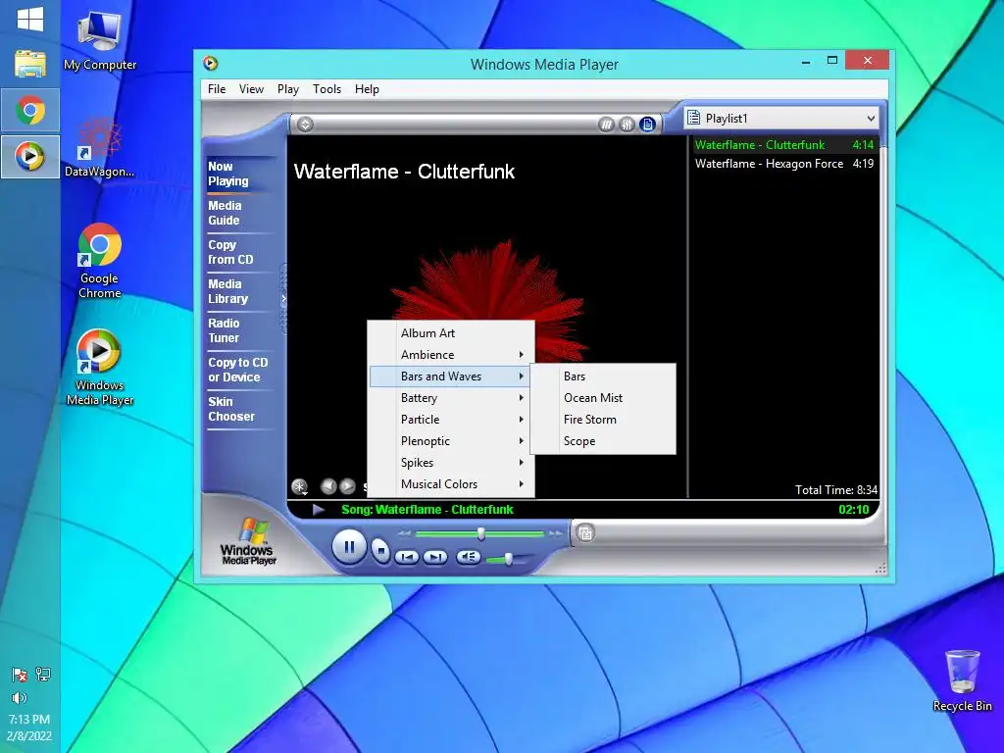Screen dimensions: 1004x753
Task: Click the play status arrow beside Song text
Action: tap(319, 510)
